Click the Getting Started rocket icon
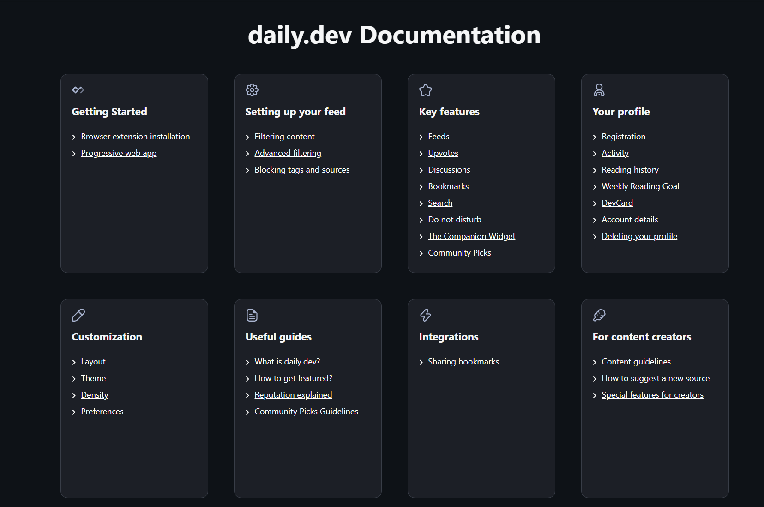764x507 pixels. (78, 90)
